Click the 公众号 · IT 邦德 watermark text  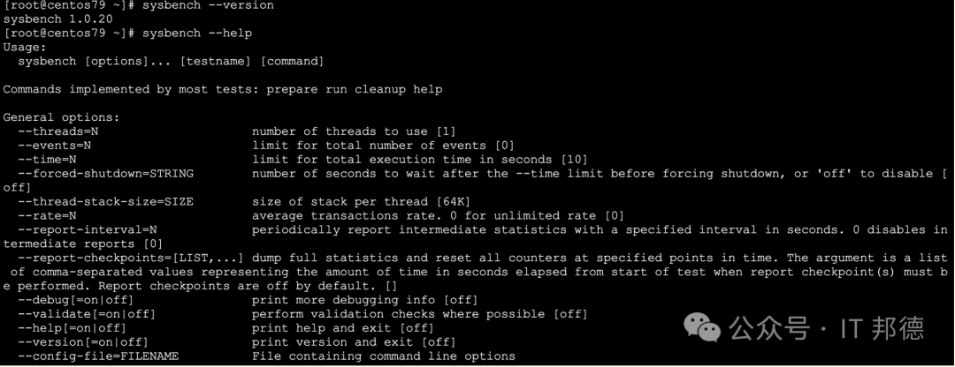(x=827, y=328)
